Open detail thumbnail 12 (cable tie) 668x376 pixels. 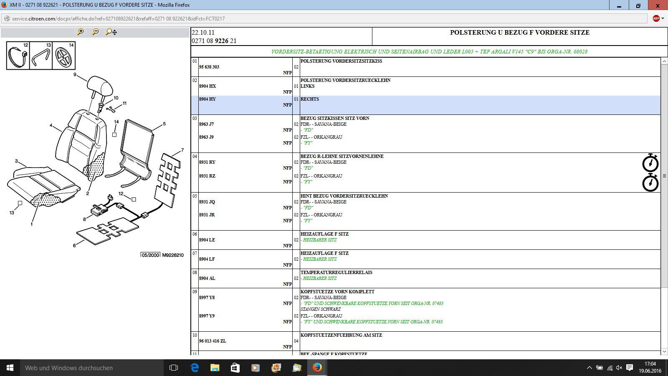pos(18,56)
